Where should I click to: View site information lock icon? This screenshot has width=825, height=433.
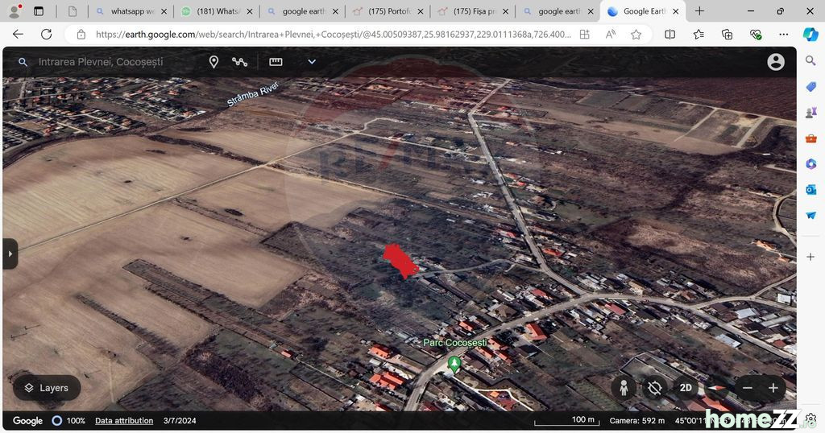click(x=81, y=34)
